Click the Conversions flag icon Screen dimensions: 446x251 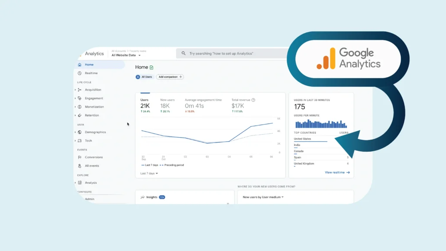click(80, 157)
